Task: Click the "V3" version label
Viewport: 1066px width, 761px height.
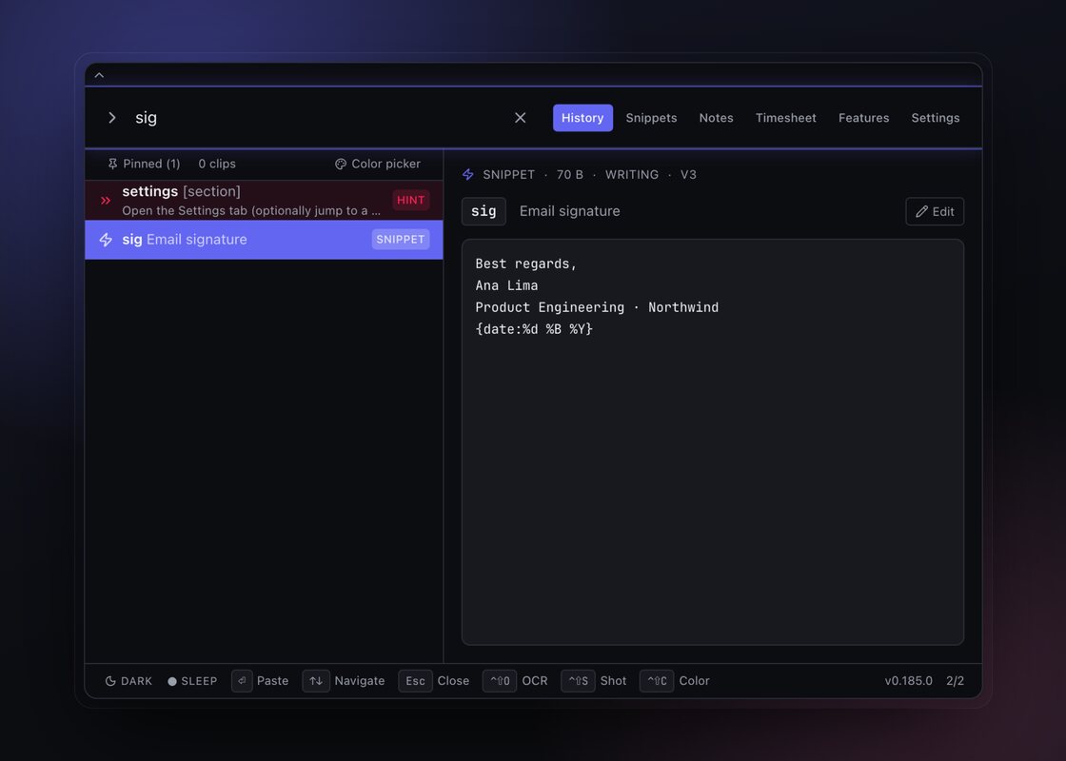Action: tap(689, 175)
